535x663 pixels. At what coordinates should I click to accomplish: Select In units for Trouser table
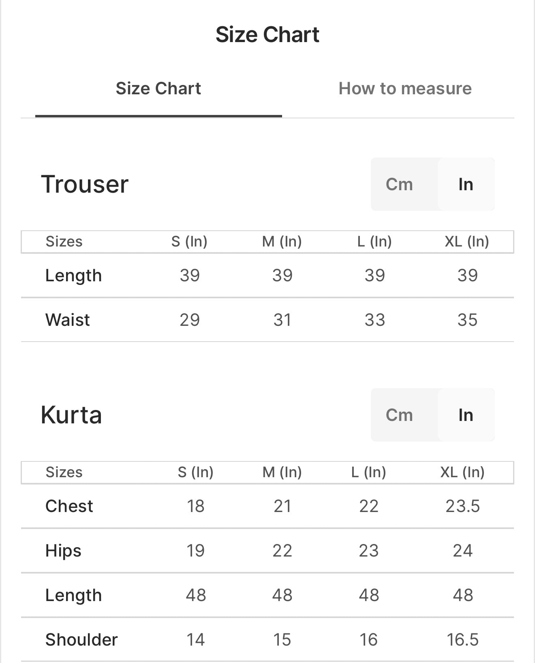coord(466,185)
